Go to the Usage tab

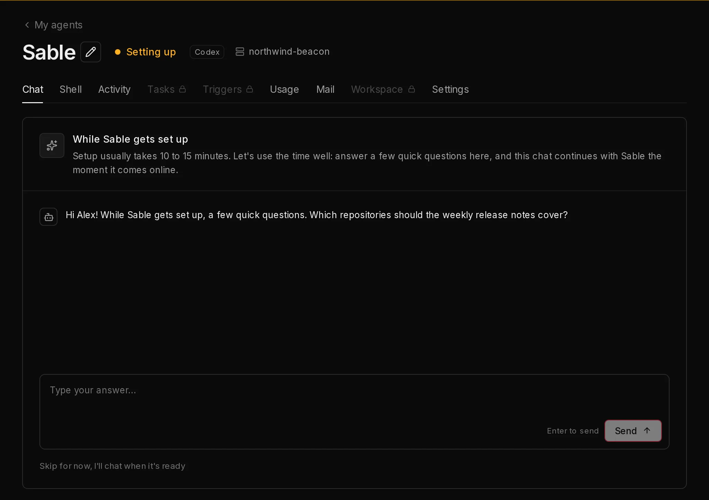(x=284, y=89)
